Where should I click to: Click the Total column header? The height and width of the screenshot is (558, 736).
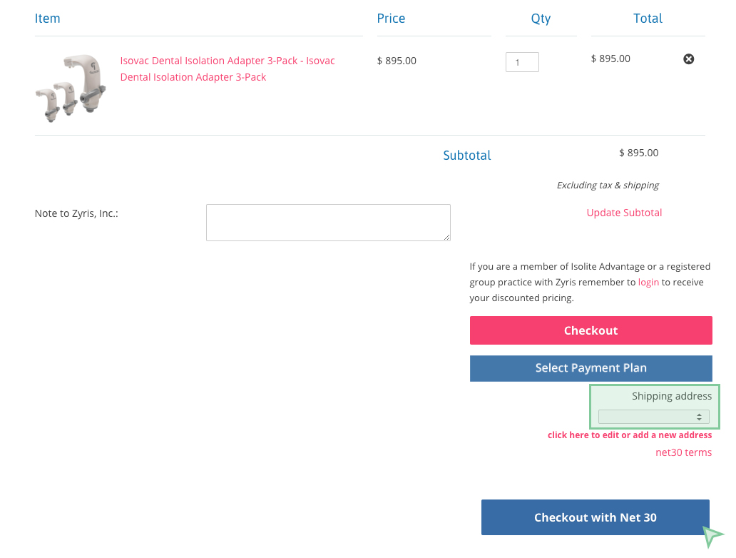click(648, 18)
